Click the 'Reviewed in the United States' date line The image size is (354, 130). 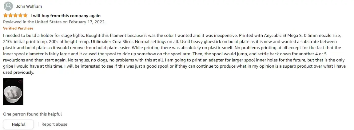(54, 22)
